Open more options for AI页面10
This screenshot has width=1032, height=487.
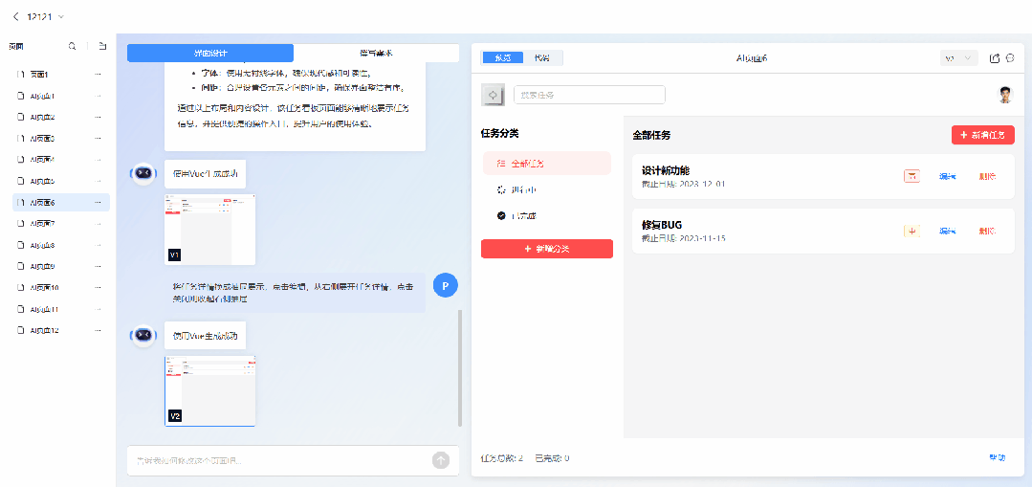(99, 288)
